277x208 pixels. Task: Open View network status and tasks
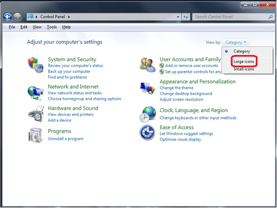(x=75, y=93)
